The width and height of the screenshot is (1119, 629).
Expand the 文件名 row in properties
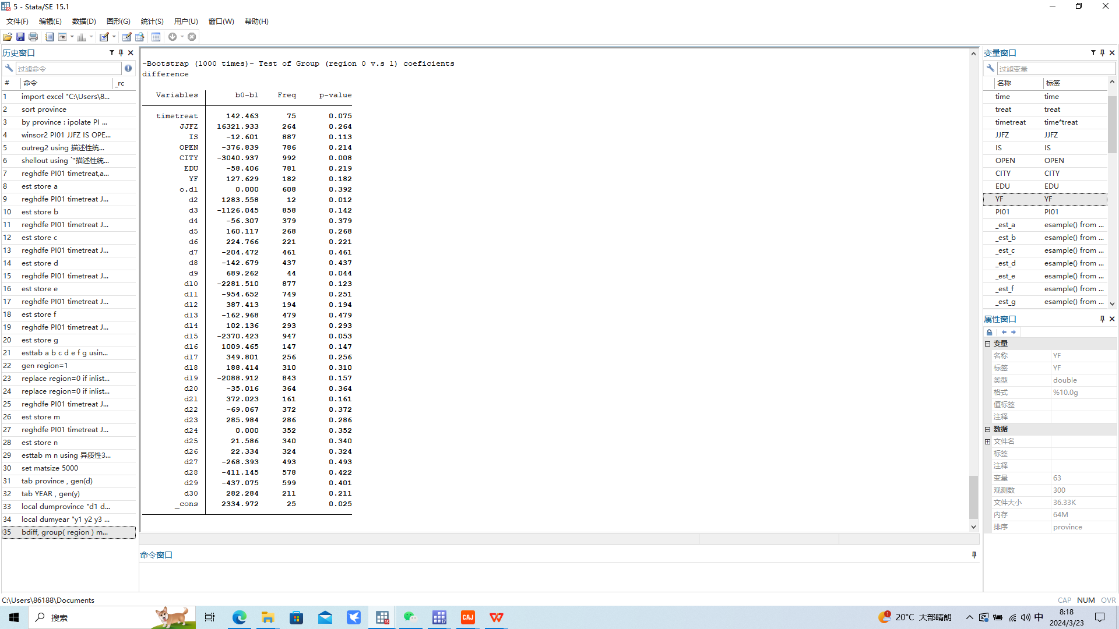[988, 441]
